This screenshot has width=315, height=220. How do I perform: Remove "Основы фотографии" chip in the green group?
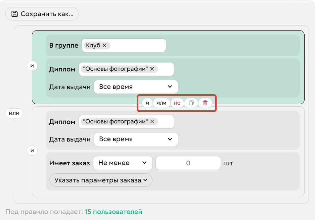152,69
